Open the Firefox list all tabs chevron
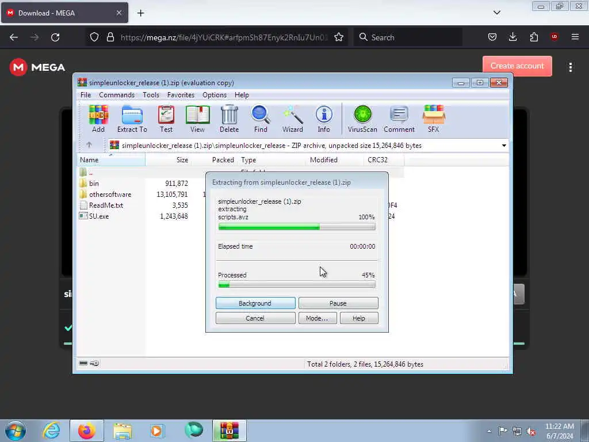 pyautogui.click(x=496, y=13)
